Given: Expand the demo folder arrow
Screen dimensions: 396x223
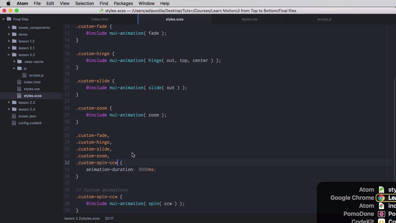Looking at the screenshot, I should (9, 34).
